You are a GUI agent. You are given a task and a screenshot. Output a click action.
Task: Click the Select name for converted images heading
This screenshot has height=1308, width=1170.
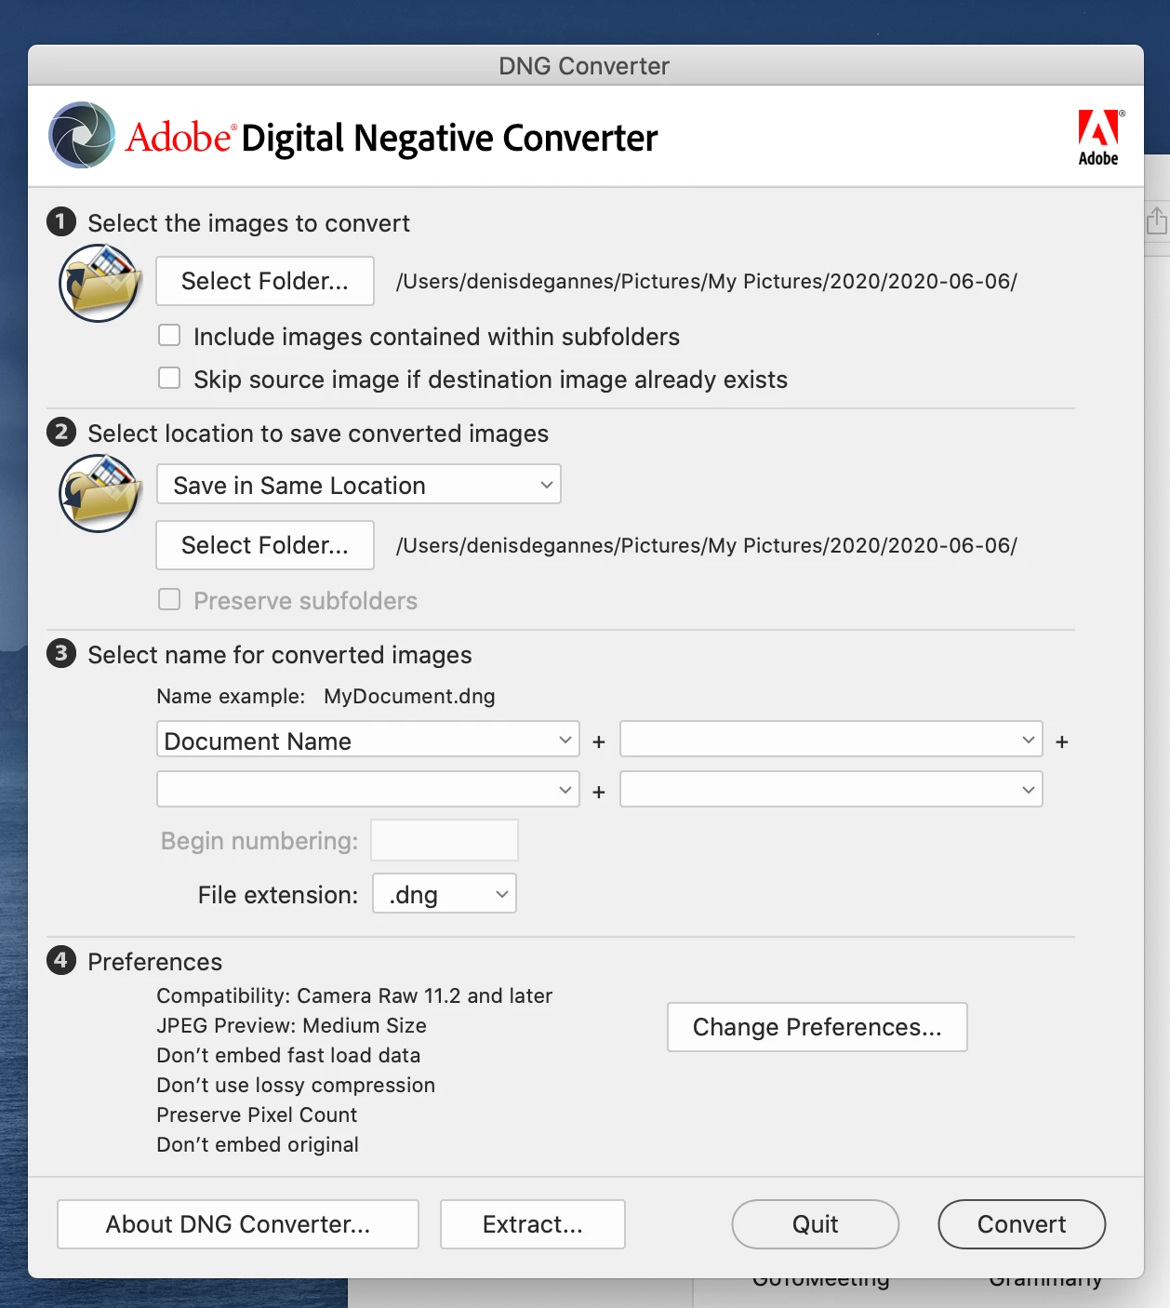point(280,655)
